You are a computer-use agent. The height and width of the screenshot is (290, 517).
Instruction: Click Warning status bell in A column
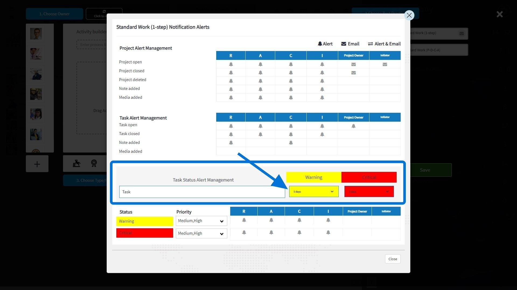(x=271, y=220)
